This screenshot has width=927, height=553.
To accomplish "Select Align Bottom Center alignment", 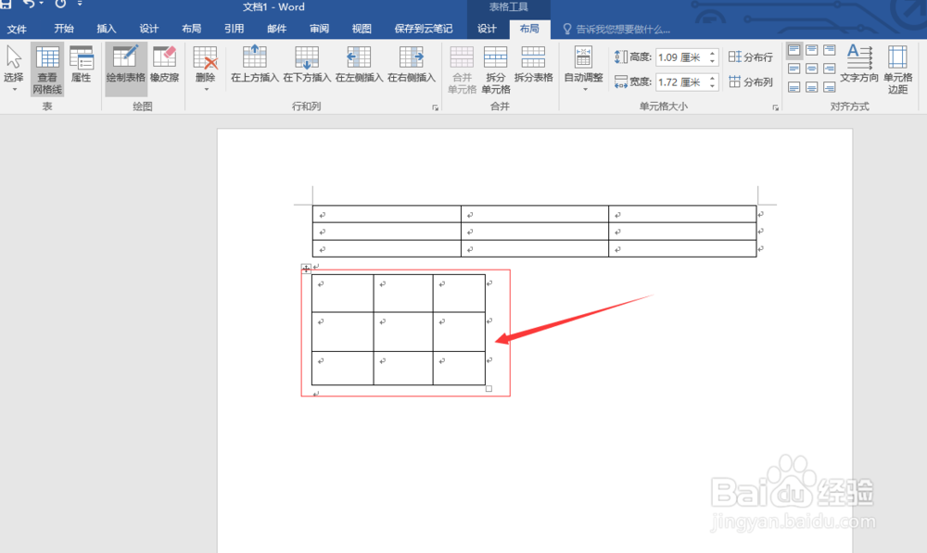I will (812, 87).
